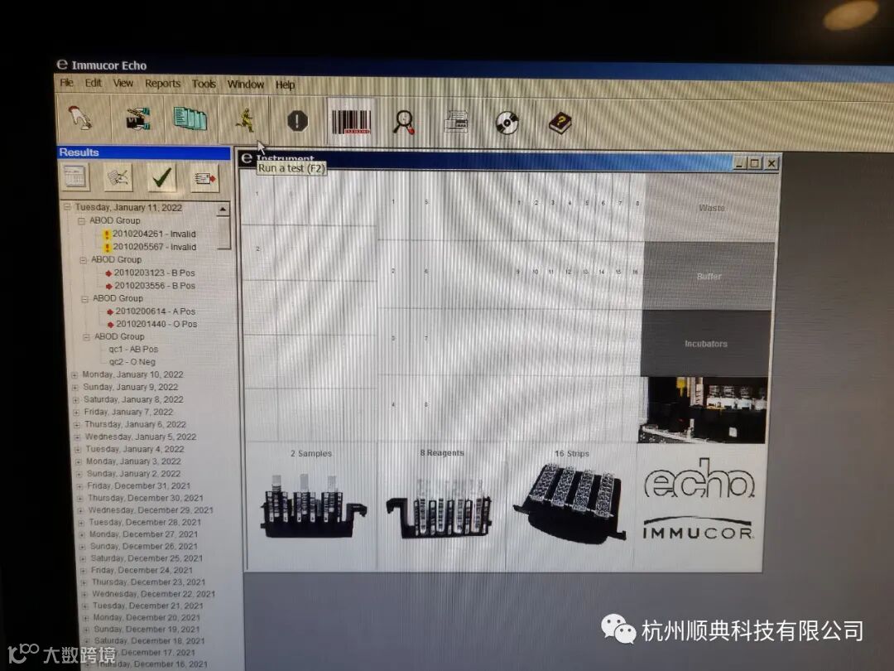Image resolution: width=894 pixels, height=671 pixels.
Task: Select Friday, December 31, 2021 in tree
Action: (138, 485)
